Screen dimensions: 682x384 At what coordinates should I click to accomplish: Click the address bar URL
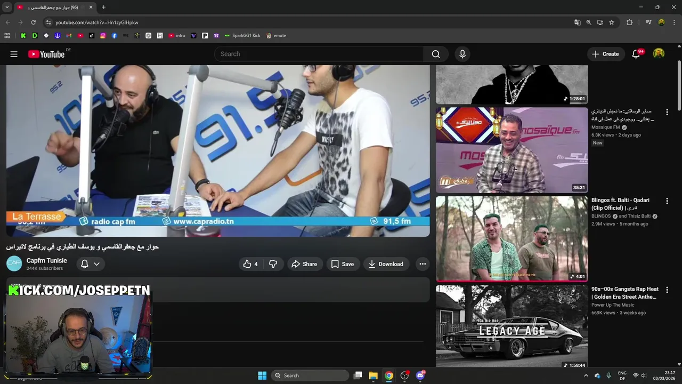[97, 22]
